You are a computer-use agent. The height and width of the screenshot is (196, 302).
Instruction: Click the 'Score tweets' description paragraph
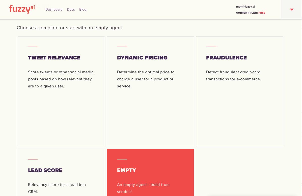61,79
